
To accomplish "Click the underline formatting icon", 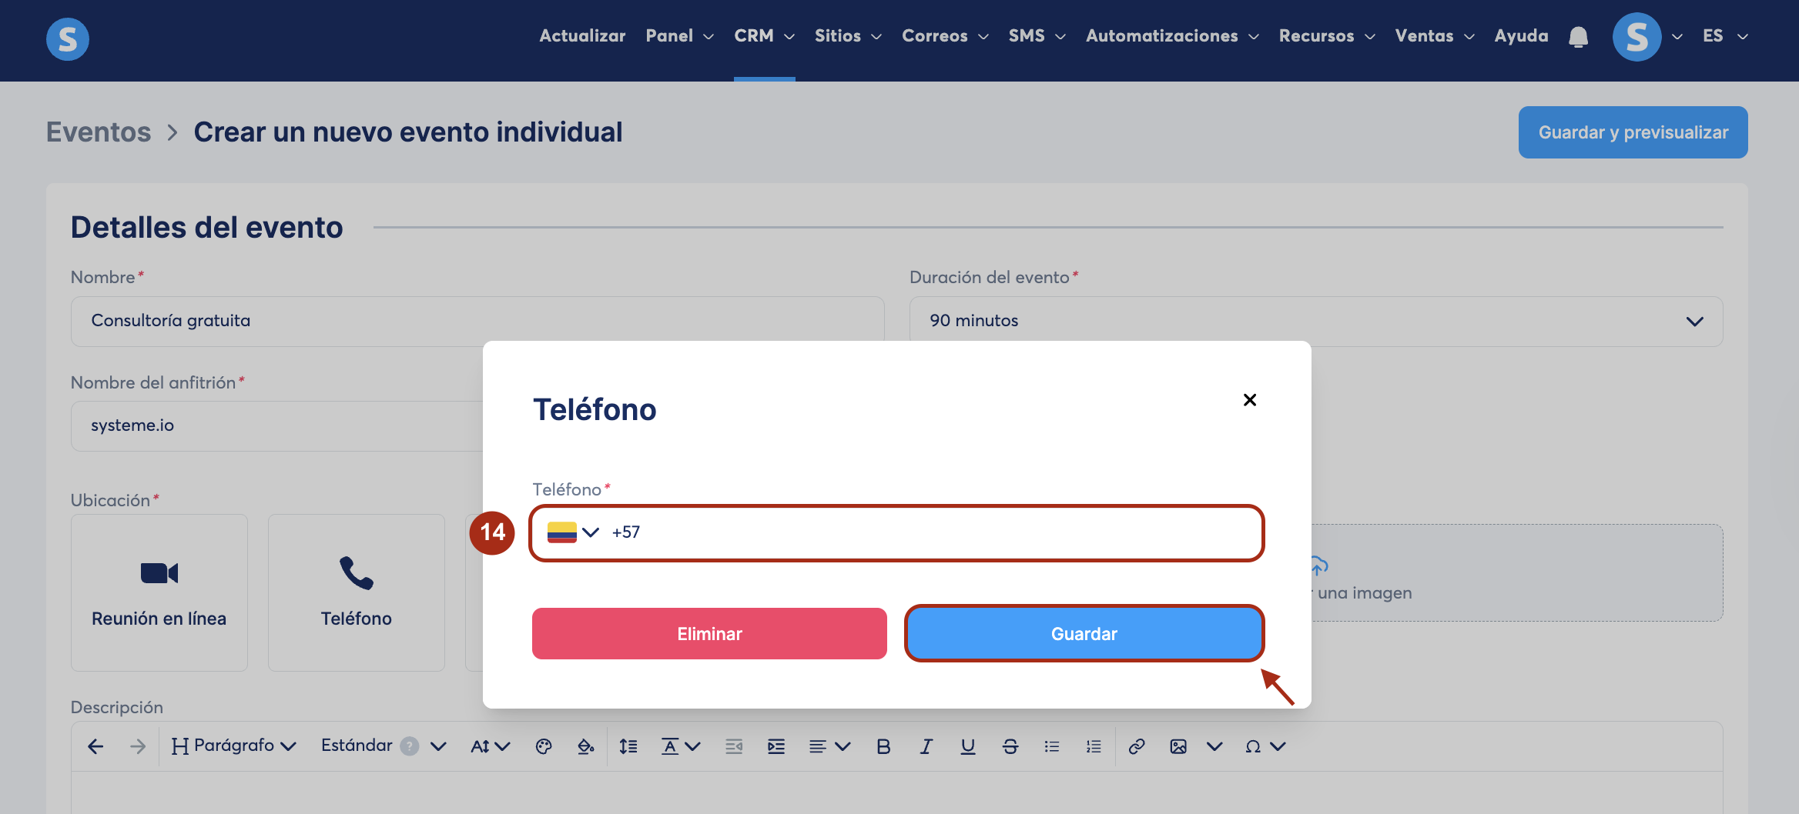I will tap(968, 746).
